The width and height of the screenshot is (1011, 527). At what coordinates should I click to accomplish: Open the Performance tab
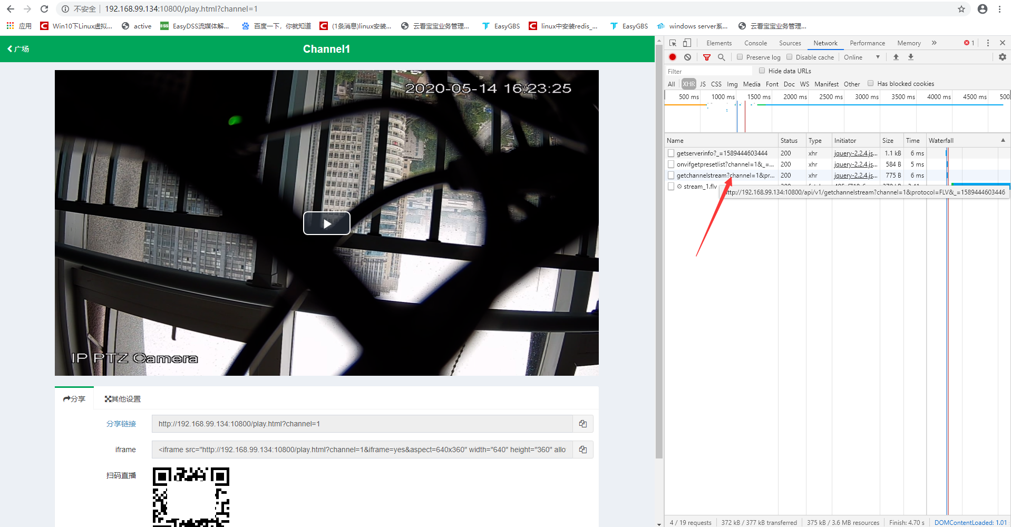(867, 43)
